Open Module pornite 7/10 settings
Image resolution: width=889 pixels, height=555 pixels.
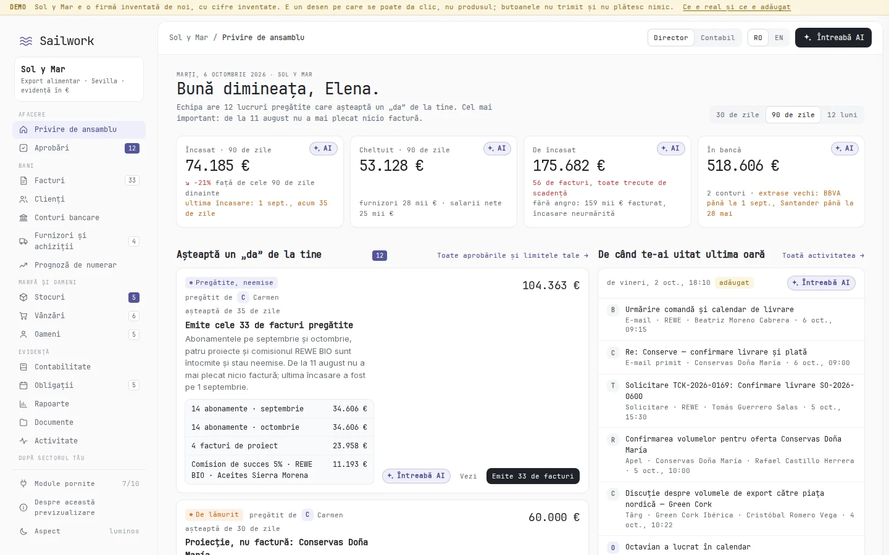point(79,483)
